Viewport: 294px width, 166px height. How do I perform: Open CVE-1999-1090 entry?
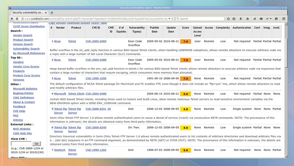[96, 78]
